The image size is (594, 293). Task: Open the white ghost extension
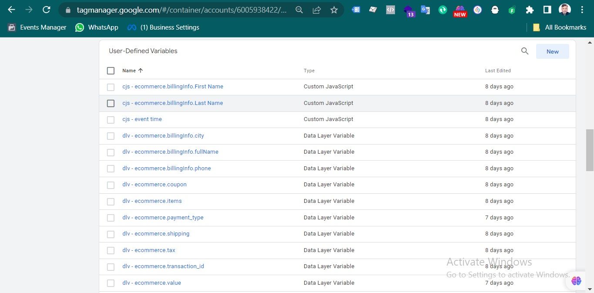coord(495,10)
